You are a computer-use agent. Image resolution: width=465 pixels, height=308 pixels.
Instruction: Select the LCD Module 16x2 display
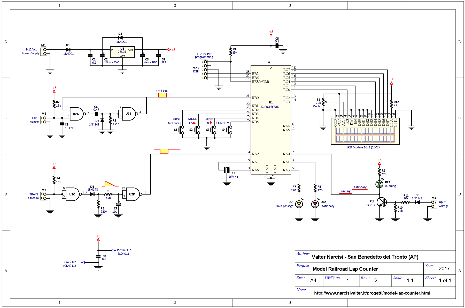[365, 134]
